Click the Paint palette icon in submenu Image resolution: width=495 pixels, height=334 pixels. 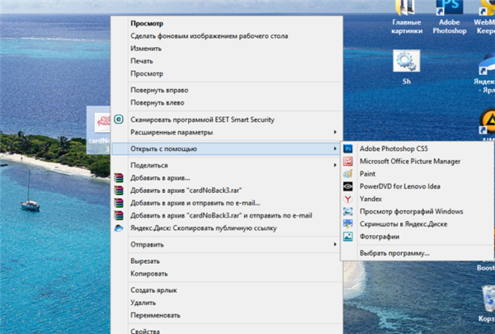pyautogui.click(x=348, y=174)
